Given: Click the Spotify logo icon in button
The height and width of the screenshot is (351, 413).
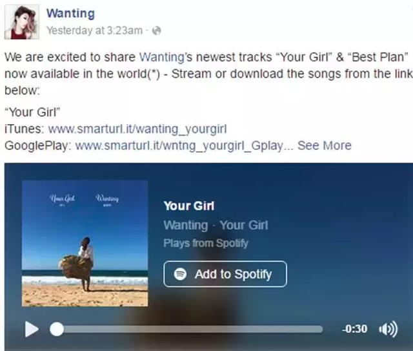Looking at the screenshot, I should click(x=180, y=274).
